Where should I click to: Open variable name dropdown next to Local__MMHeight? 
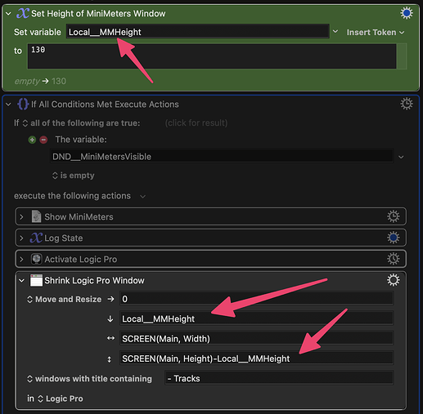(335, 32)
